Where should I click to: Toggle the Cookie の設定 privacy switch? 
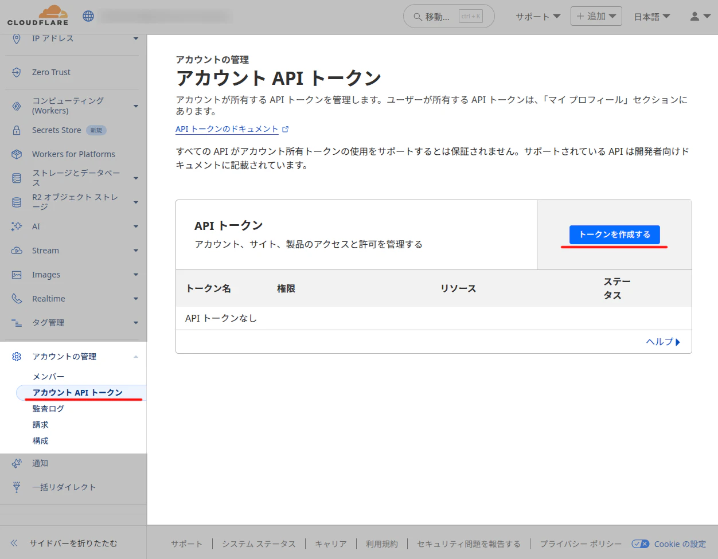[x=640, y=544]
